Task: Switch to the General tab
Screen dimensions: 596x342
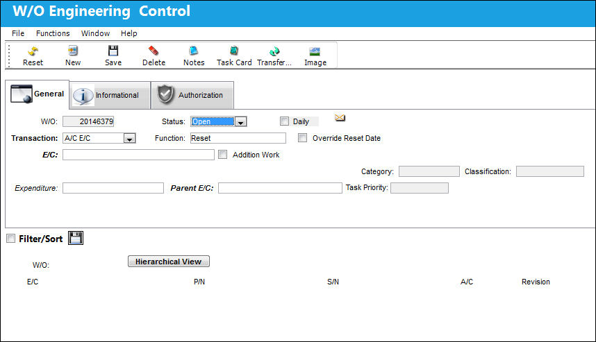Action: 38,94
